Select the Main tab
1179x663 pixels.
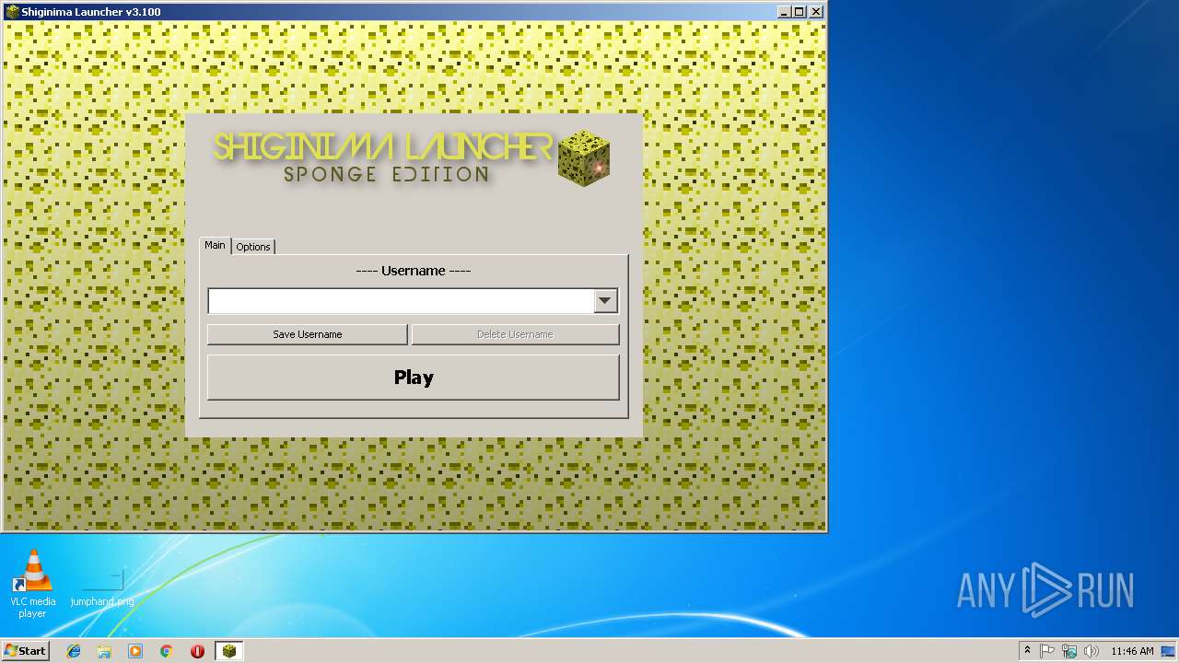point(215,245)
